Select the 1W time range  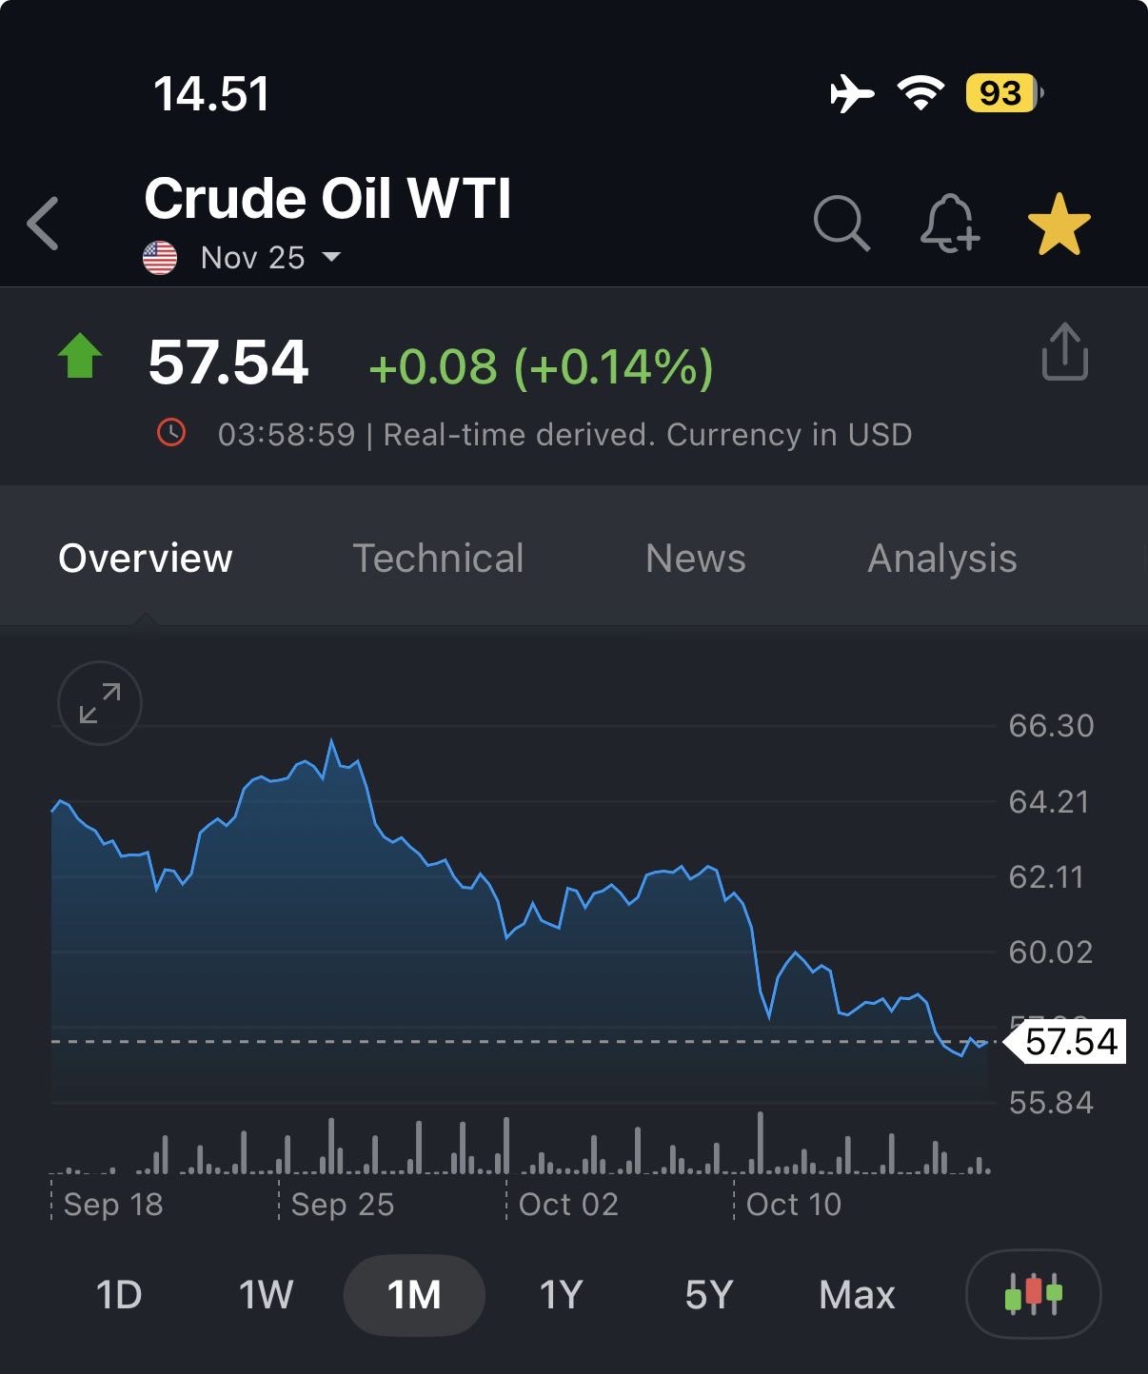tap(266, 1295)
